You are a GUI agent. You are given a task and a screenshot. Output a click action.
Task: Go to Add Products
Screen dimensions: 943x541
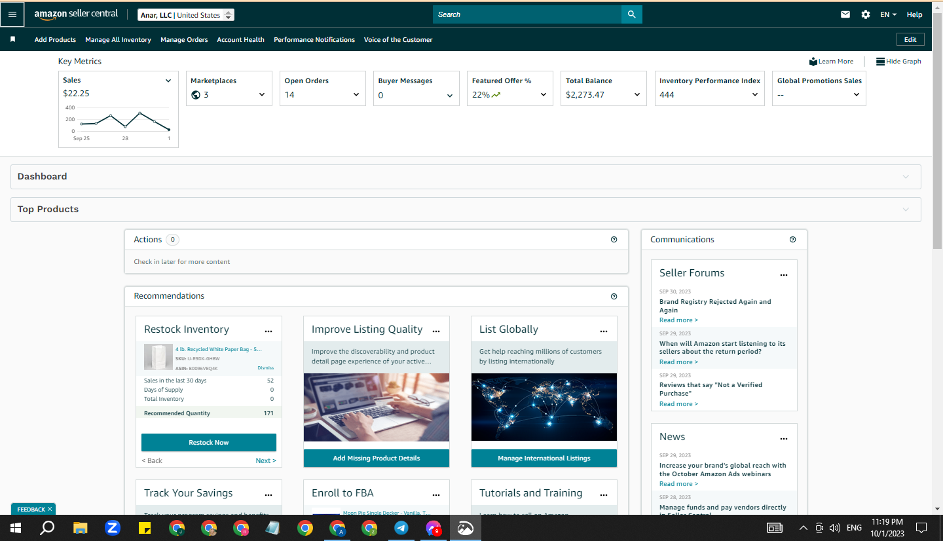(55, 39)
